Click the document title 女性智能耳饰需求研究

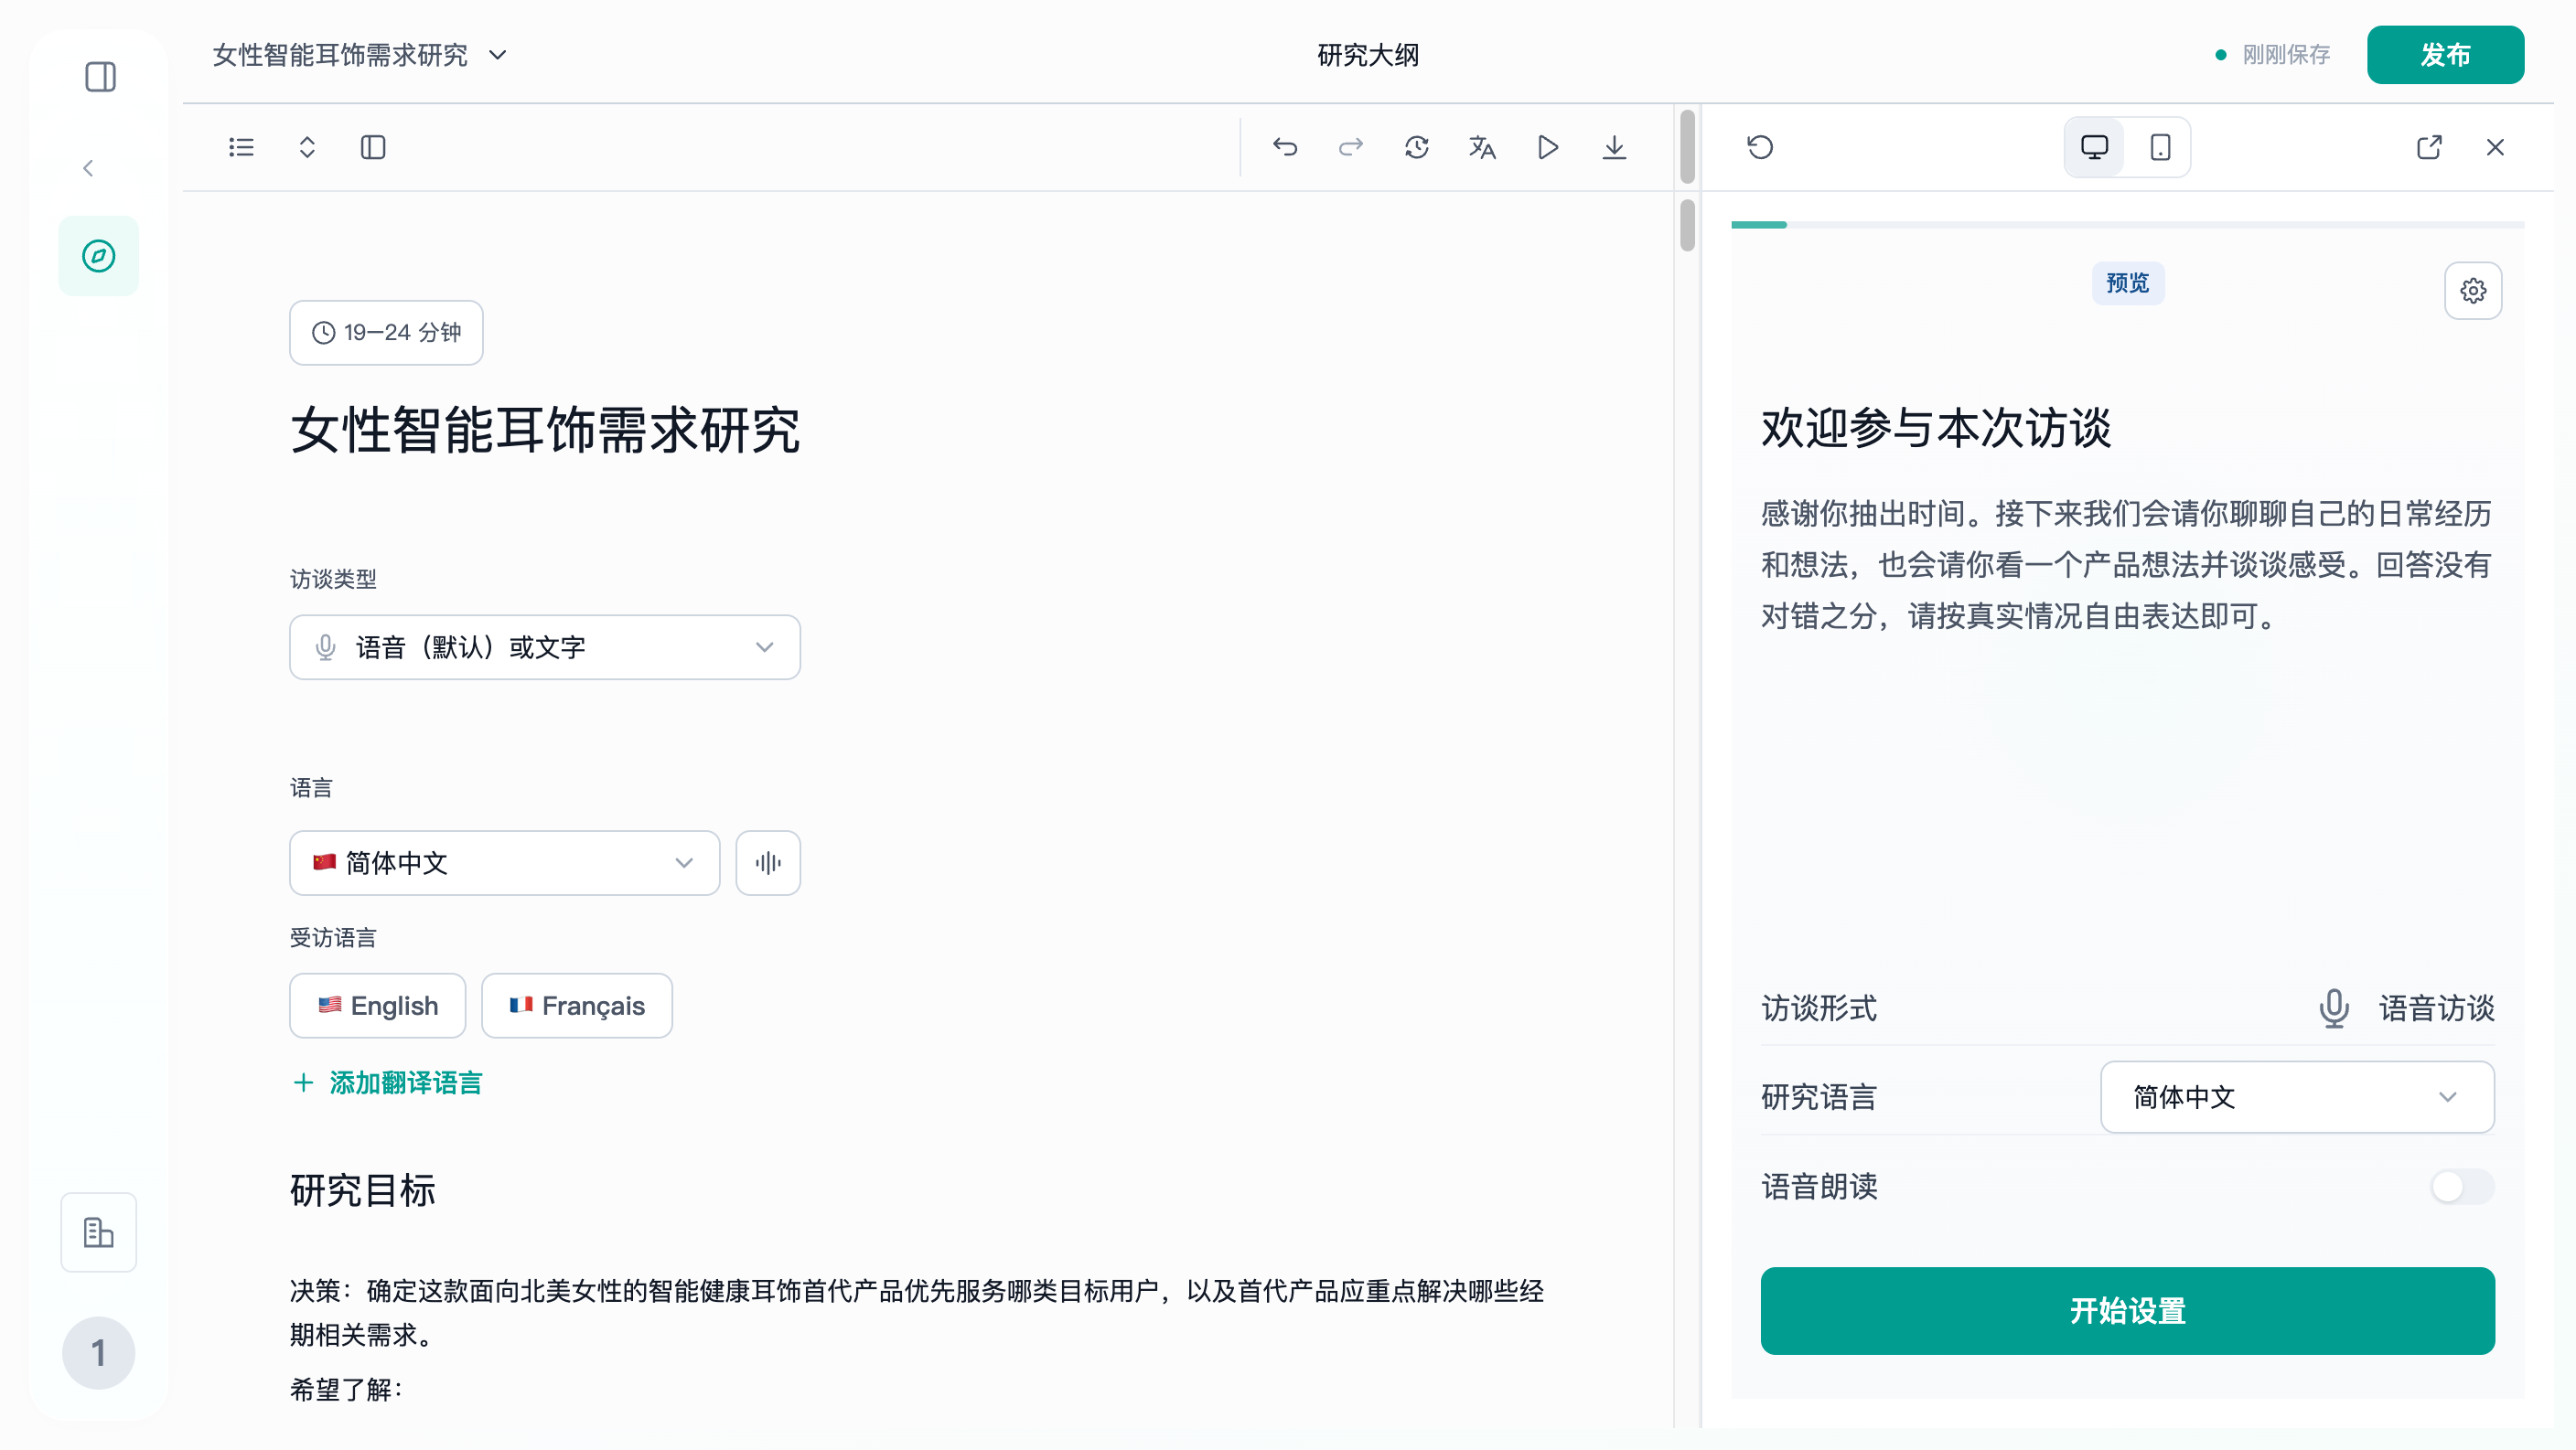pos(545,431)
